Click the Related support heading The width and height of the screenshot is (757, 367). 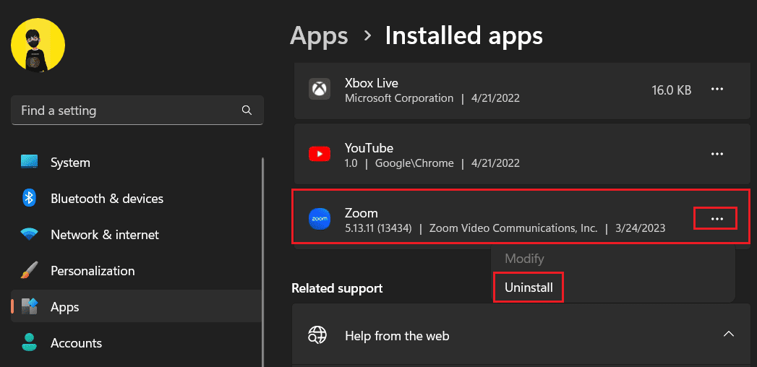[337, 288]
